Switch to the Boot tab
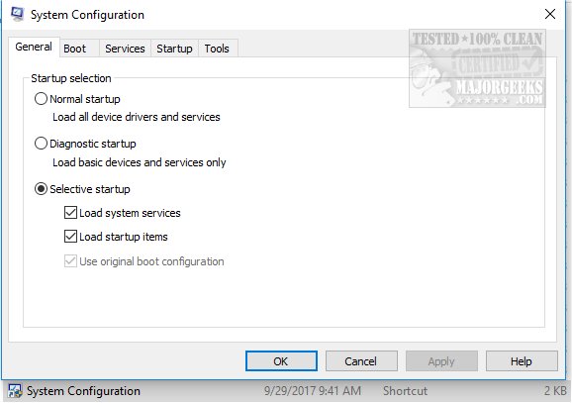This screenshot has width=572, height=403. [x=75, y=49]
